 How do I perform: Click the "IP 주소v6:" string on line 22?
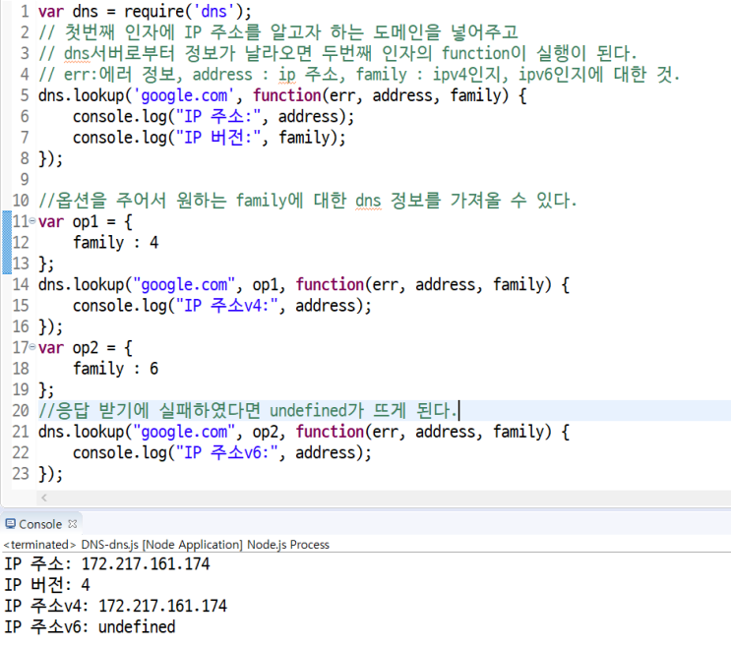227,452
